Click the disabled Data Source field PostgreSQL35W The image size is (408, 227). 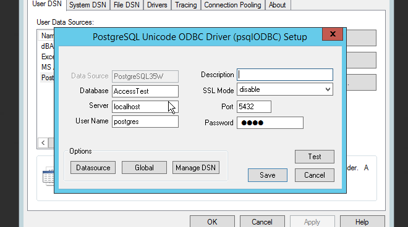coord(145,76)
